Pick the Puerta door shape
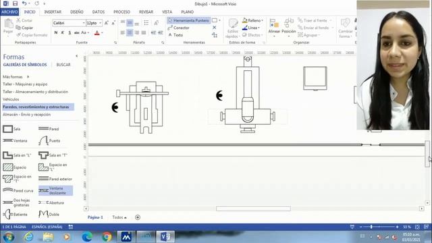The width and height of the screenshot is (432, 243). 49,140
